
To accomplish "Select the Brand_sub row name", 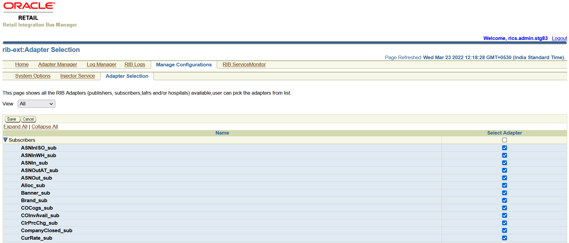I will click(x=34, y=200).
